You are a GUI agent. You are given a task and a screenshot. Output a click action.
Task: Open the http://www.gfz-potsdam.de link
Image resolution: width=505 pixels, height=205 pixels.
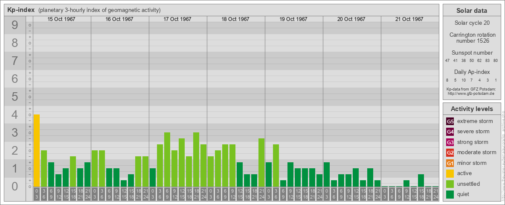471,94
